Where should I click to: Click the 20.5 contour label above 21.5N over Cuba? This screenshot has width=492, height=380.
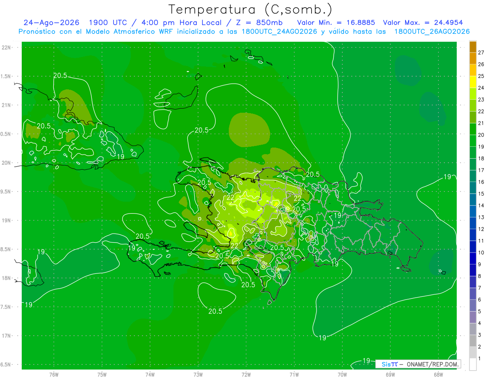tap(60, 75)
